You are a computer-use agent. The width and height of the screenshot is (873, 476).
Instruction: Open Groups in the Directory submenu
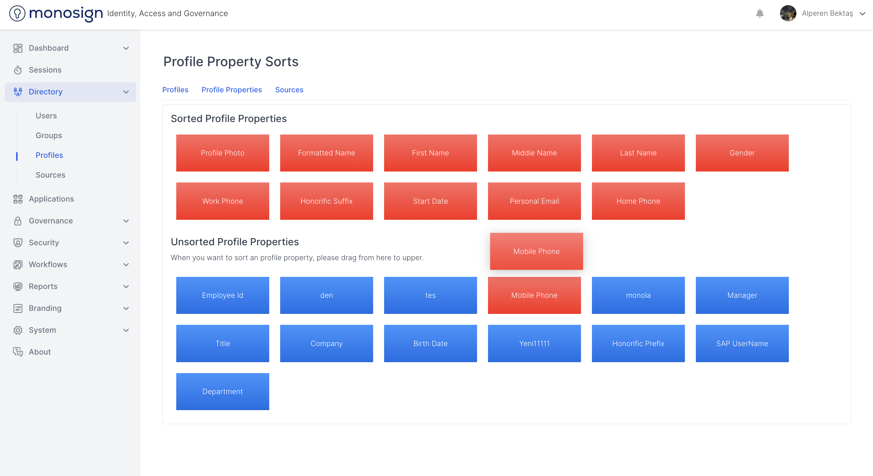(x=49, y=135)
